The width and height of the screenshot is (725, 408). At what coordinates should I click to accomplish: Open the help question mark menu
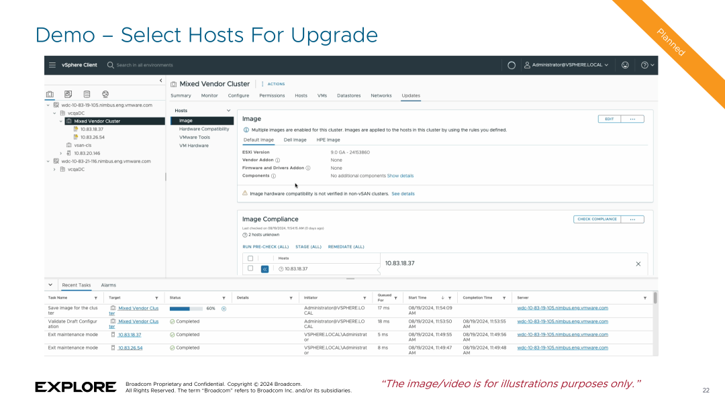click(x=647, y=65)
